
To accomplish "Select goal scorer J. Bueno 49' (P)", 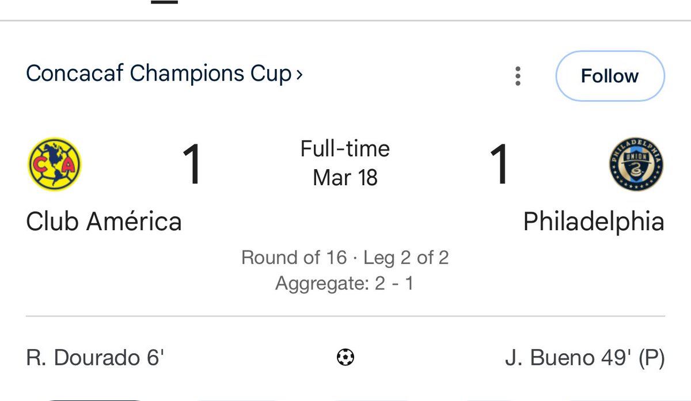I will [584, 358].
